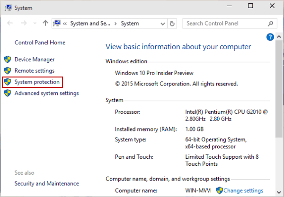Focus the Search Control Panel field

225,23
